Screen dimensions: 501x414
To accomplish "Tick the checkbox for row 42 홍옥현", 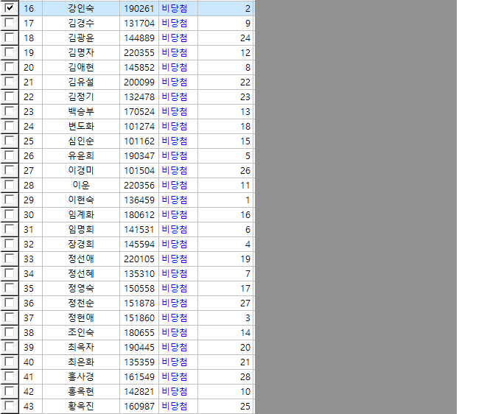I will pyautogui.click(x=10, y=390).
